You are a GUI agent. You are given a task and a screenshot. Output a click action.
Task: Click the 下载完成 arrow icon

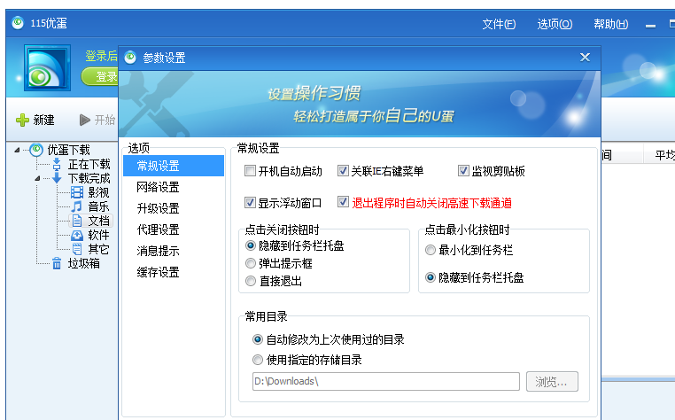tap(57, 178)
